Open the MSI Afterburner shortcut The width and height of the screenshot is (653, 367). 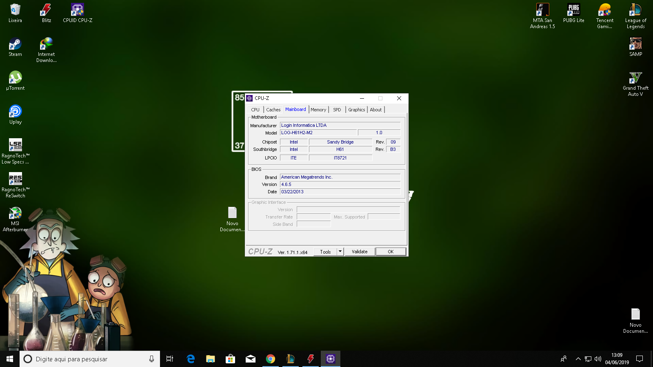click(15, 219)
